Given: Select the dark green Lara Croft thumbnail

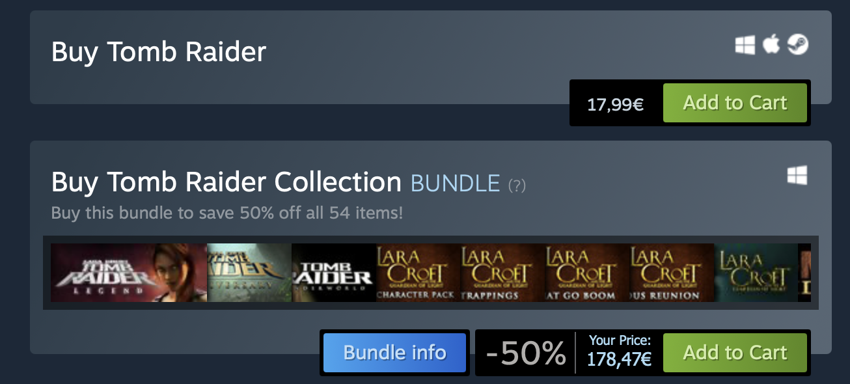Looking at the screenshot, I should coord(756,273).
